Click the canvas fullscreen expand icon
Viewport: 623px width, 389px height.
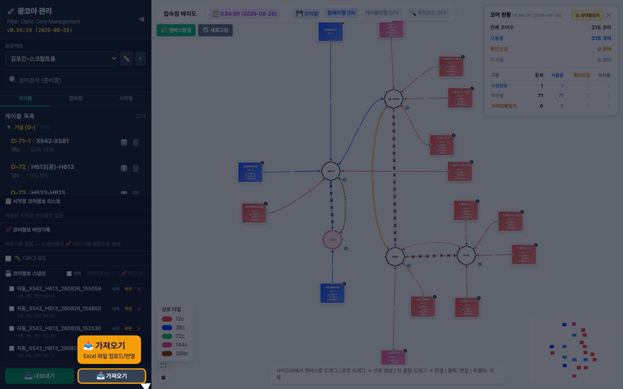(163, 365)
